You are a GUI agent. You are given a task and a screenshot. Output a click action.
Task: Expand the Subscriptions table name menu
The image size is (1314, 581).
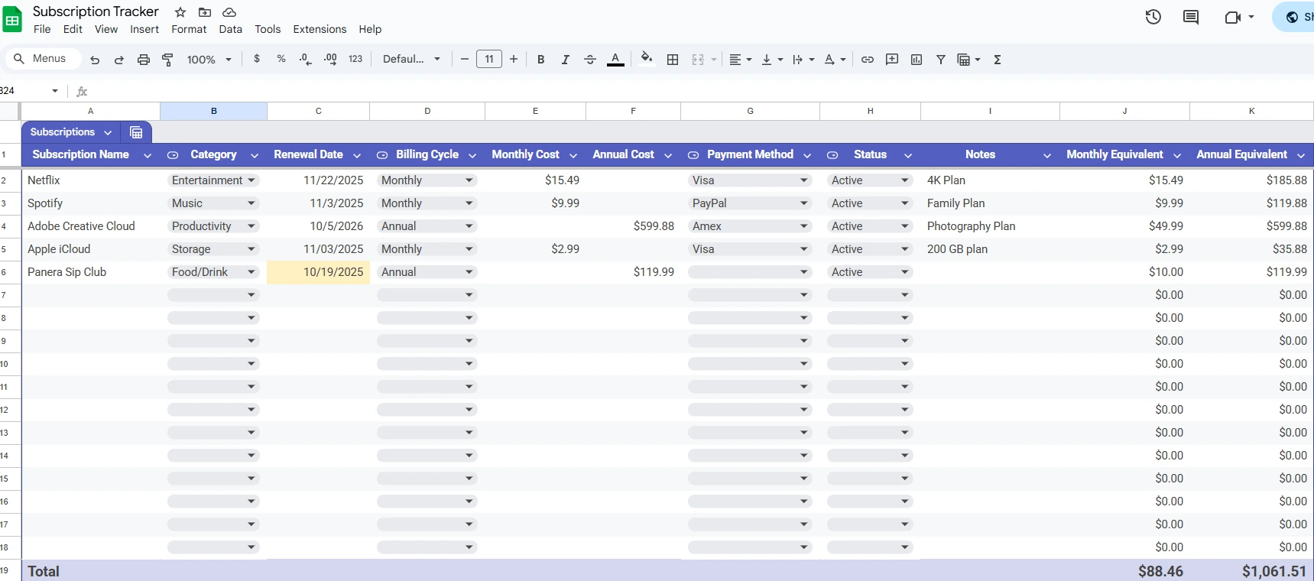(108, 132)
